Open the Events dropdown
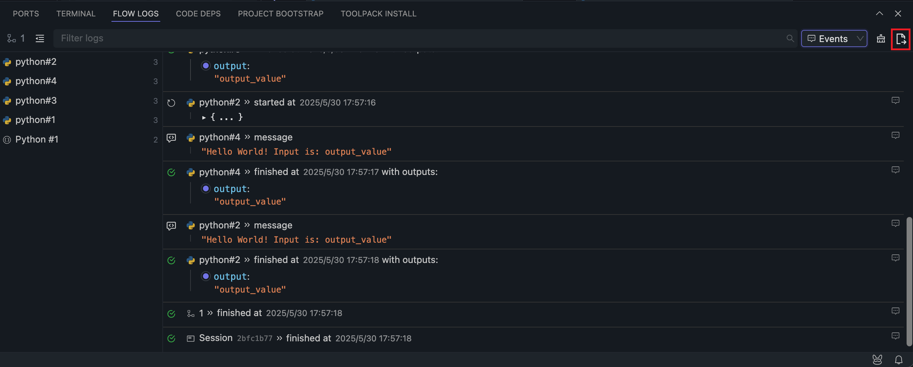 tap(834, 38)
